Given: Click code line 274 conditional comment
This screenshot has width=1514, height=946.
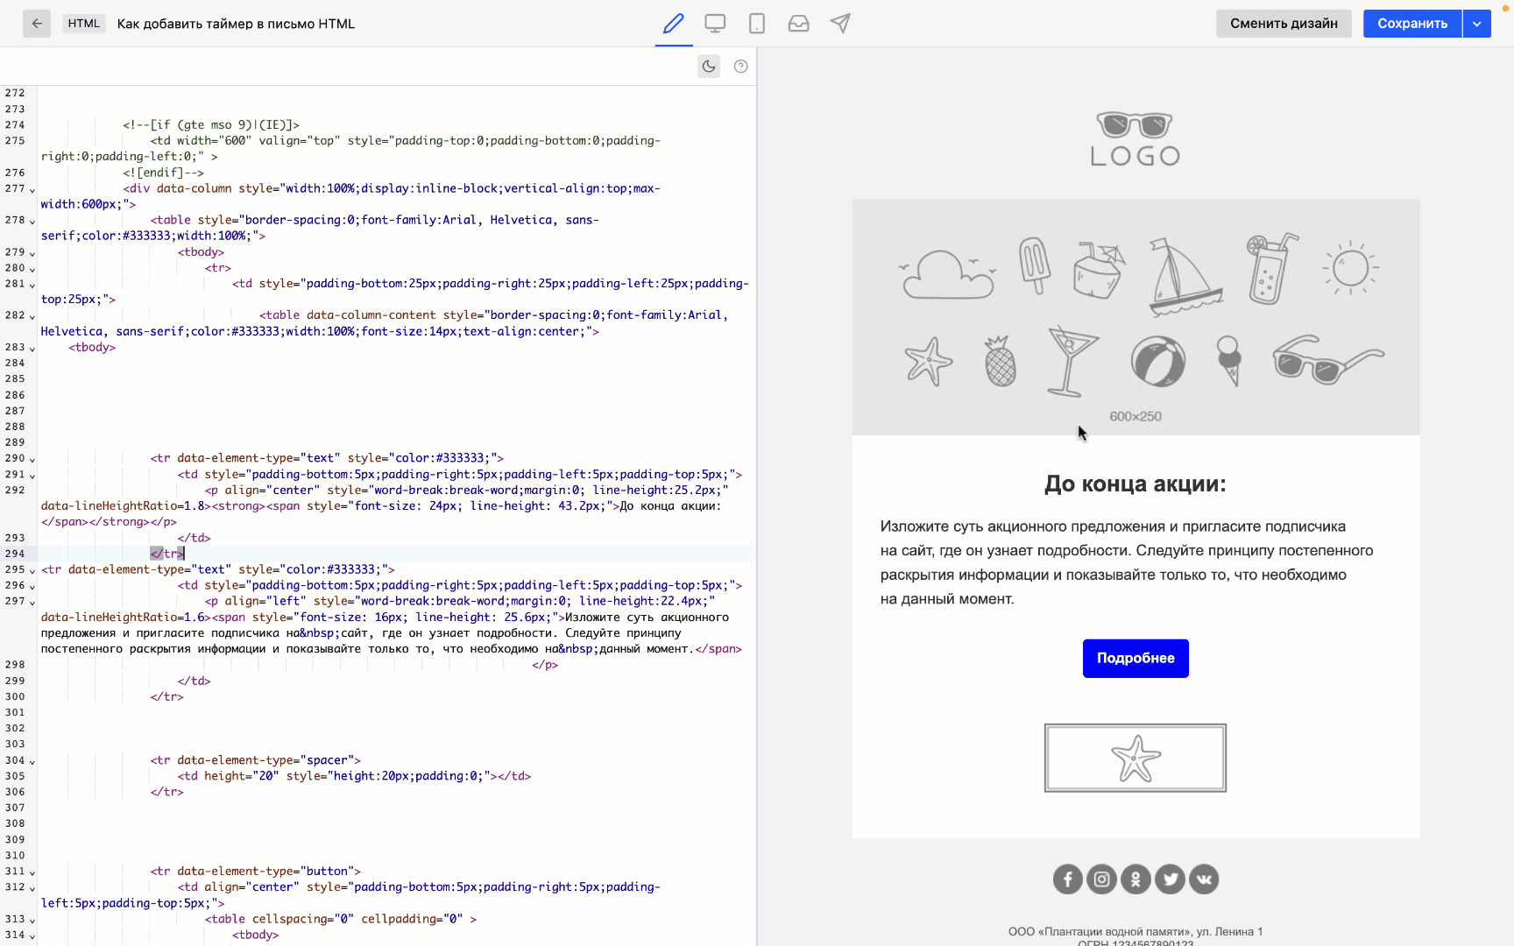Looking at the screenshot, I should click(x=211, y=124).
